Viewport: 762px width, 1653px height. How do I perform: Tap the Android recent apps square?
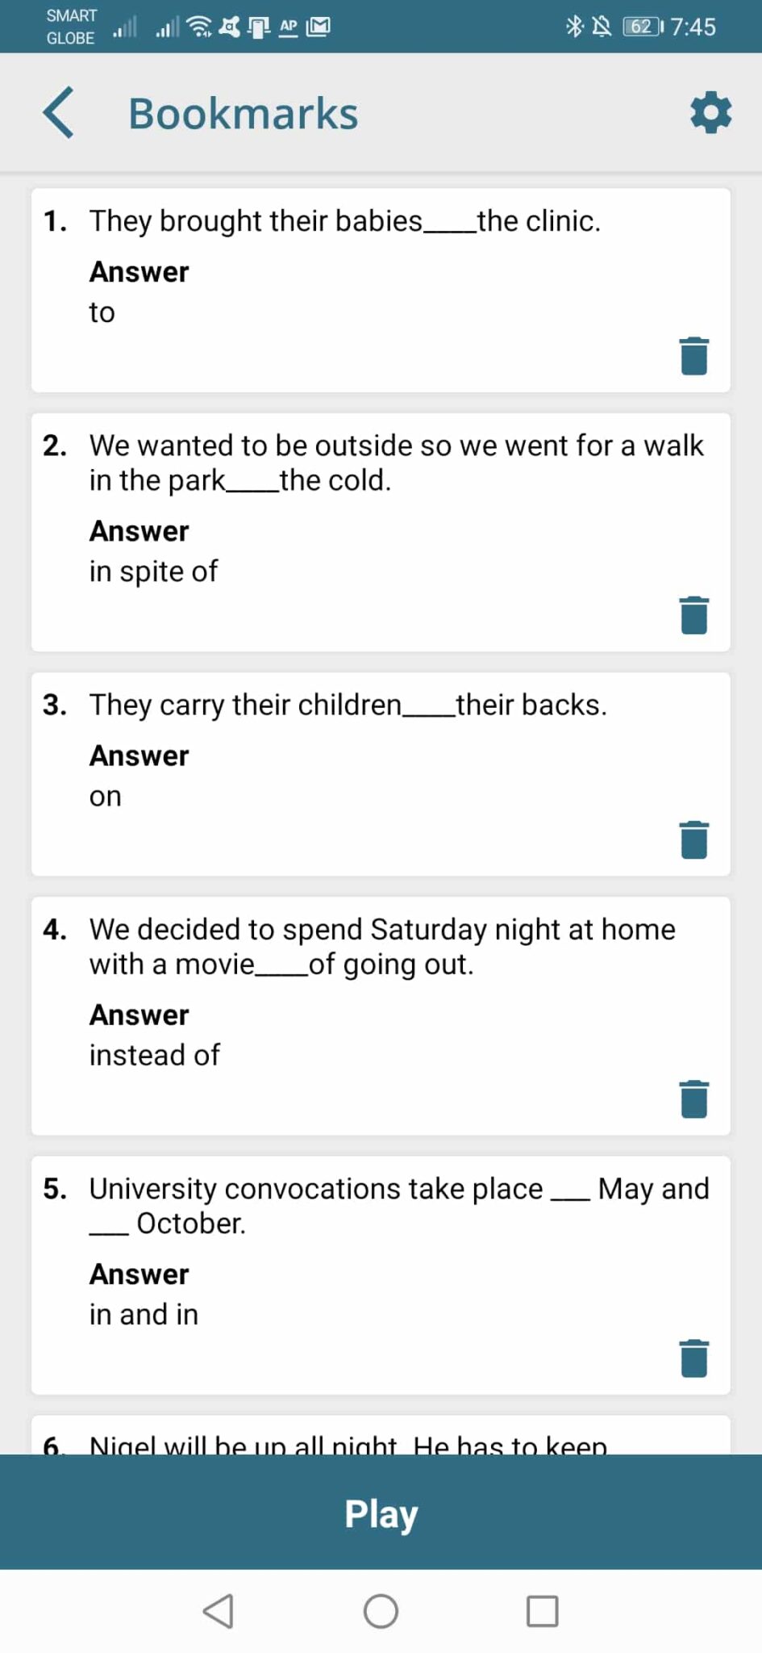click(x=542, y=1611)
